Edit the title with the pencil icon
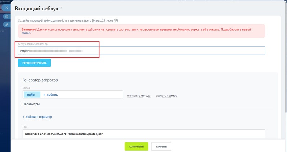Image resolution: width=287 pixels, height=152 pixels. click(x=61, y=8)
